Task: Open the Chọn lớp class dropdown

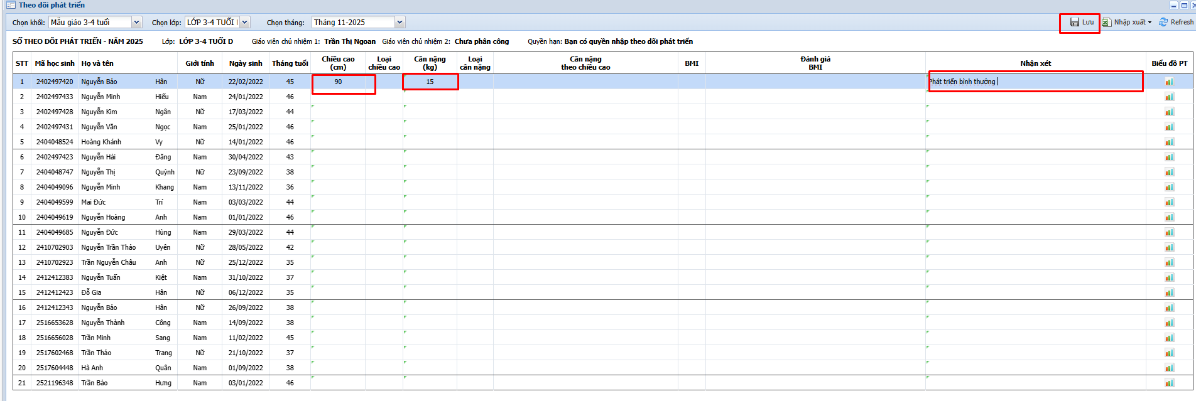Action: pos(245,22)
